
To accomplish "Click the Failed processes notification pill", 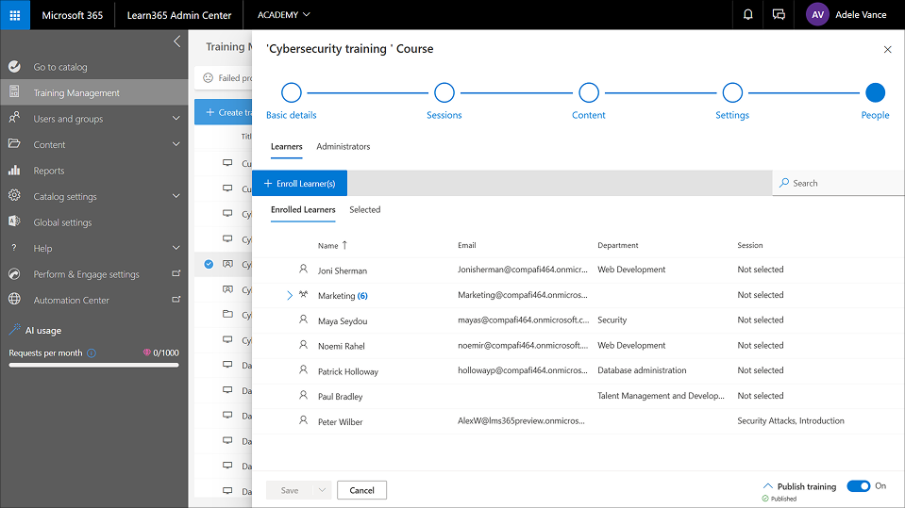I will (226, 78).
